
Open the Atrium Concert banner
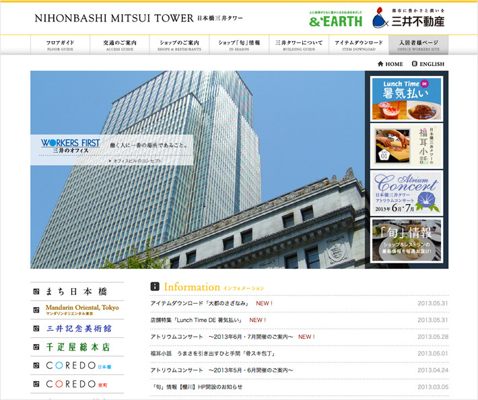point(407,193)
